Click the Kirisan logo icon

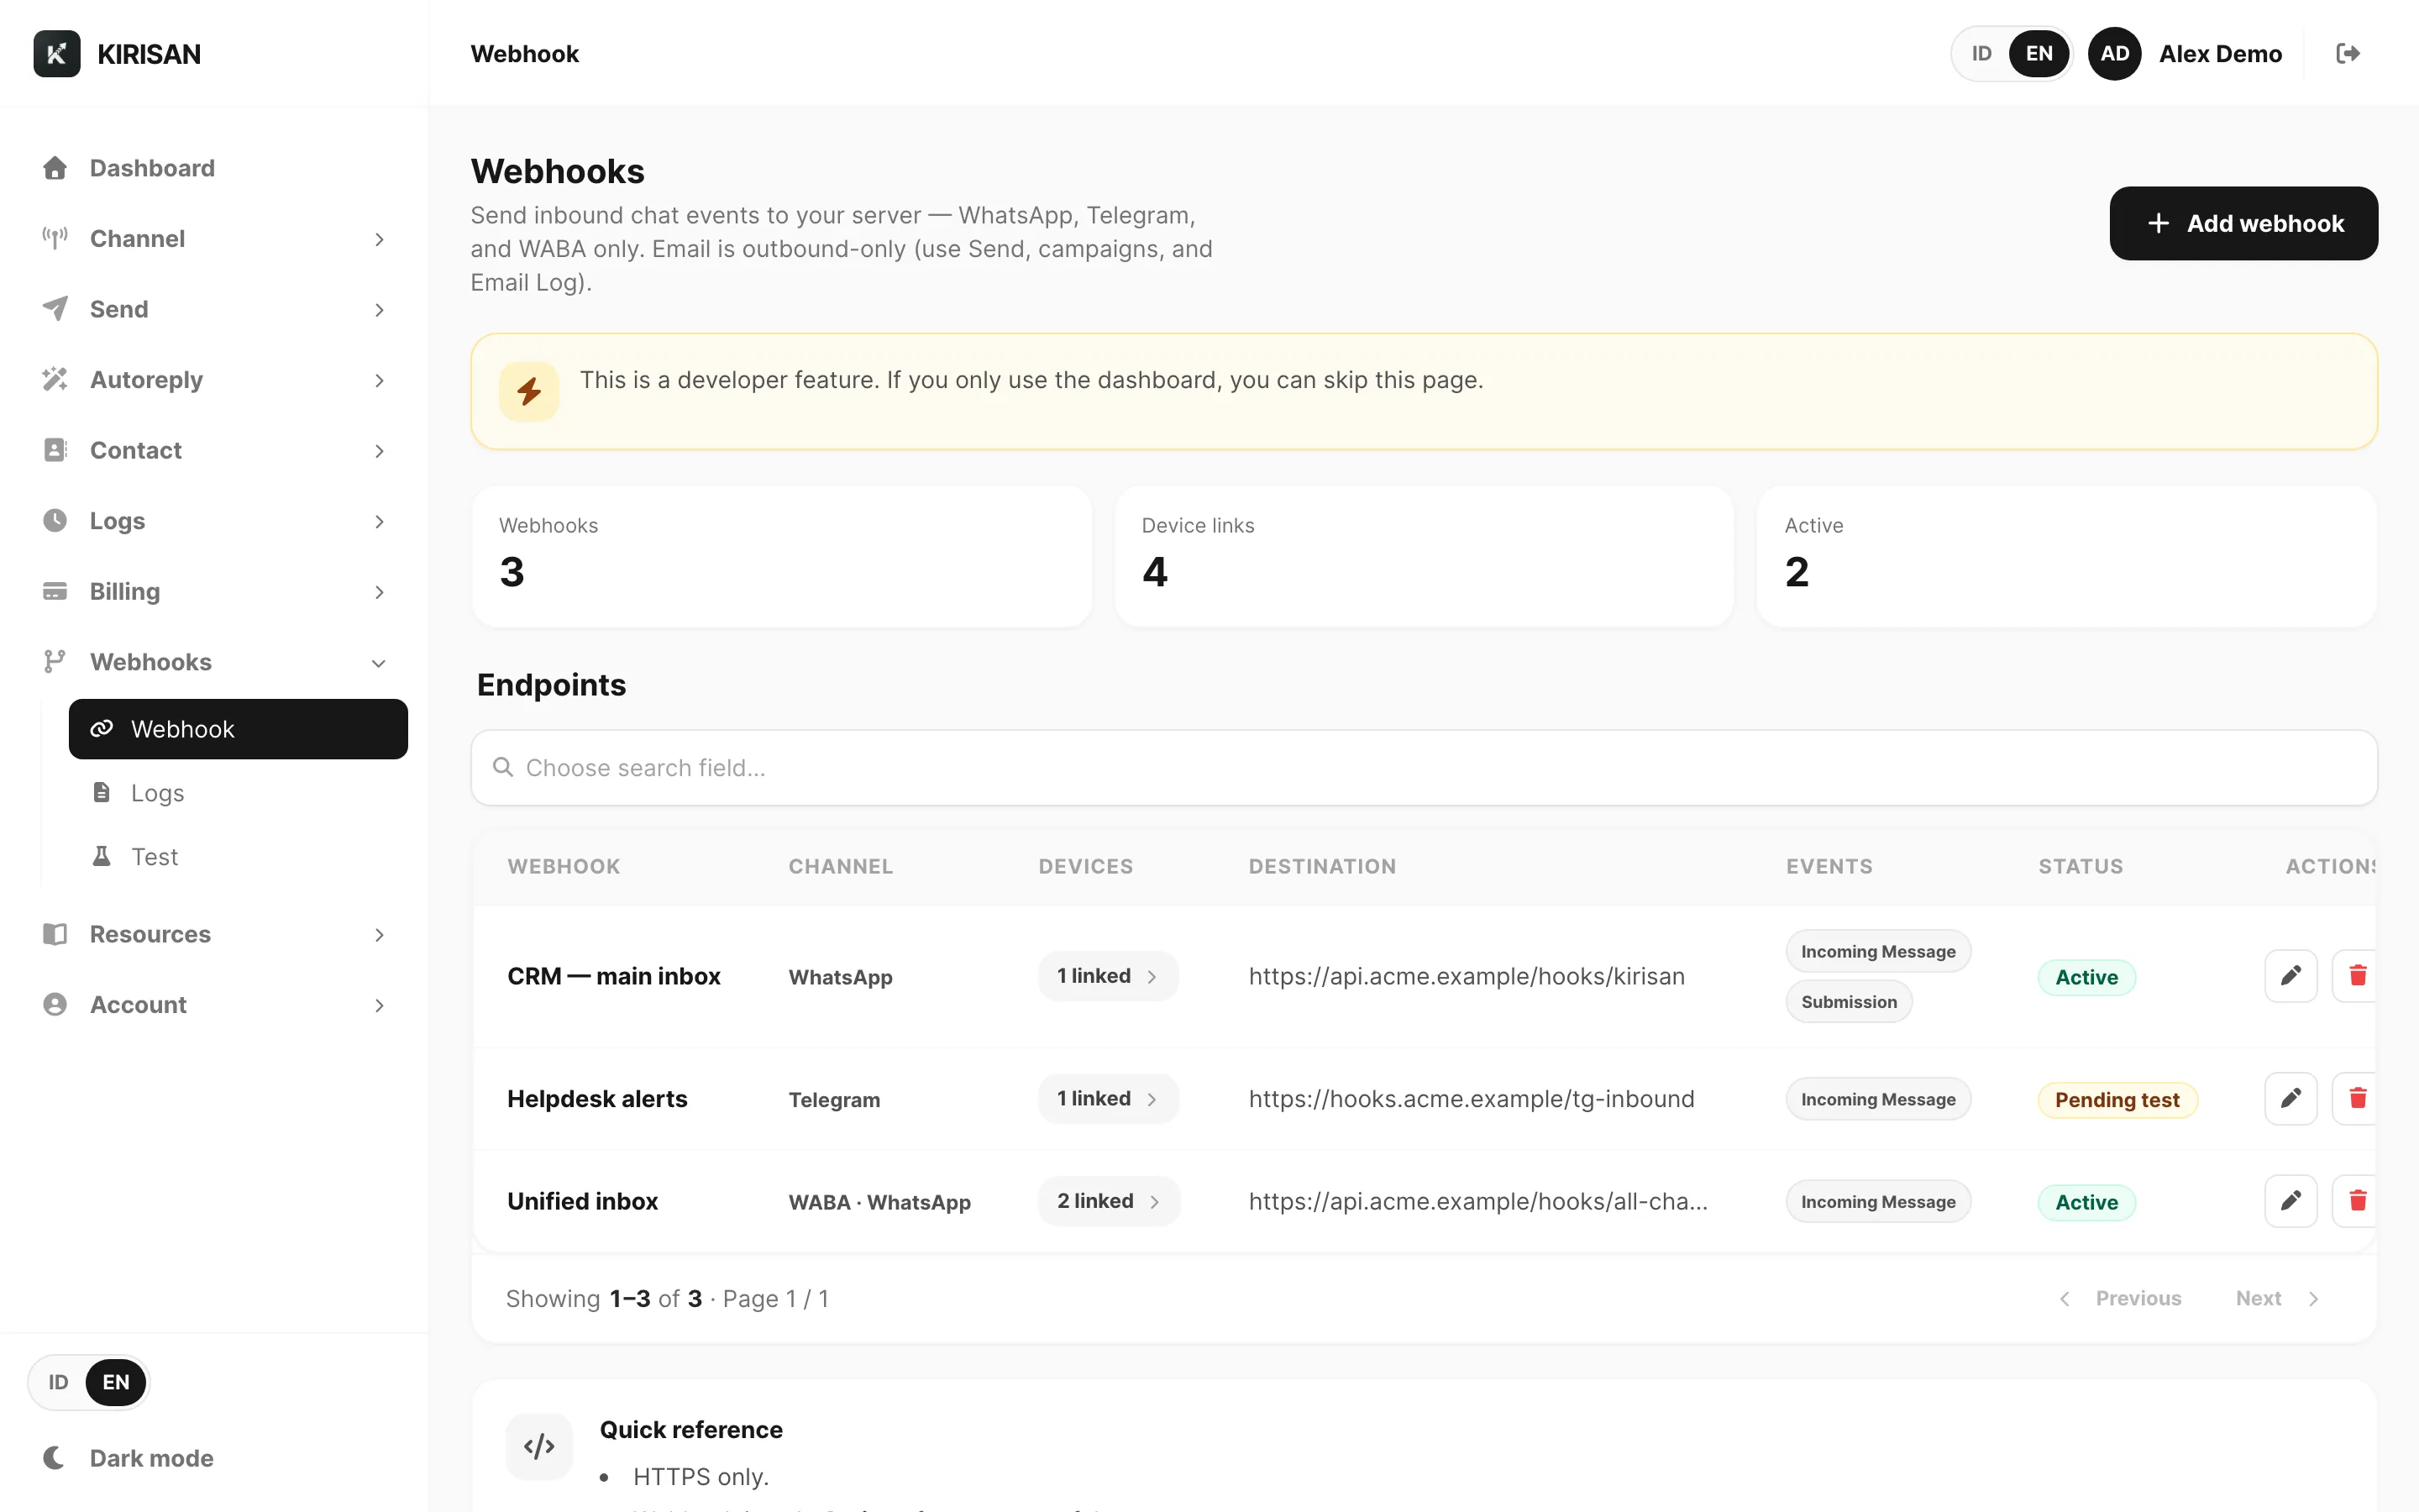57,54
